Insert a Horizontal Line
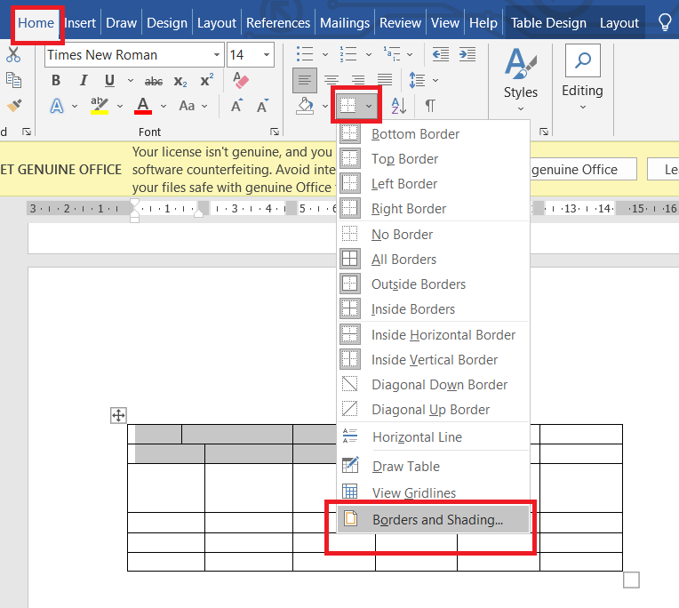This screenshot has height=608, width=679. [433, 437]
